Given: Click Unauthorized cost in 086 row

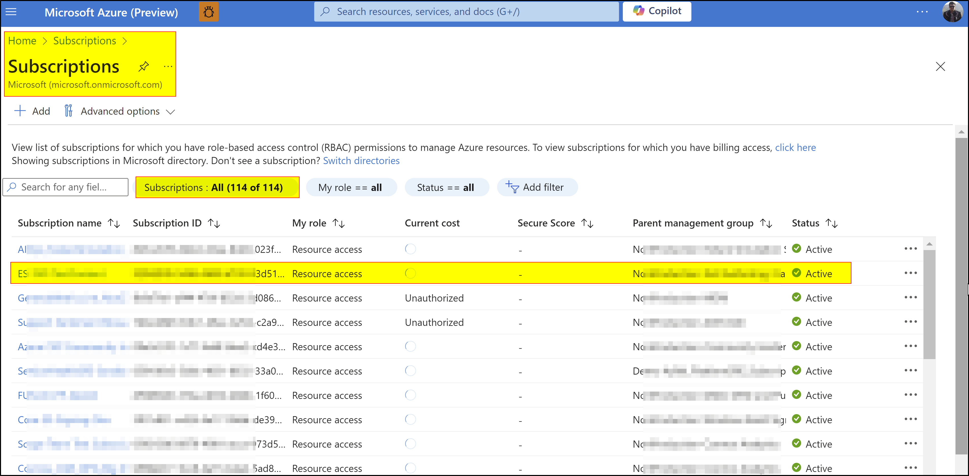Looking at the screenshot, I should (434, 298).
